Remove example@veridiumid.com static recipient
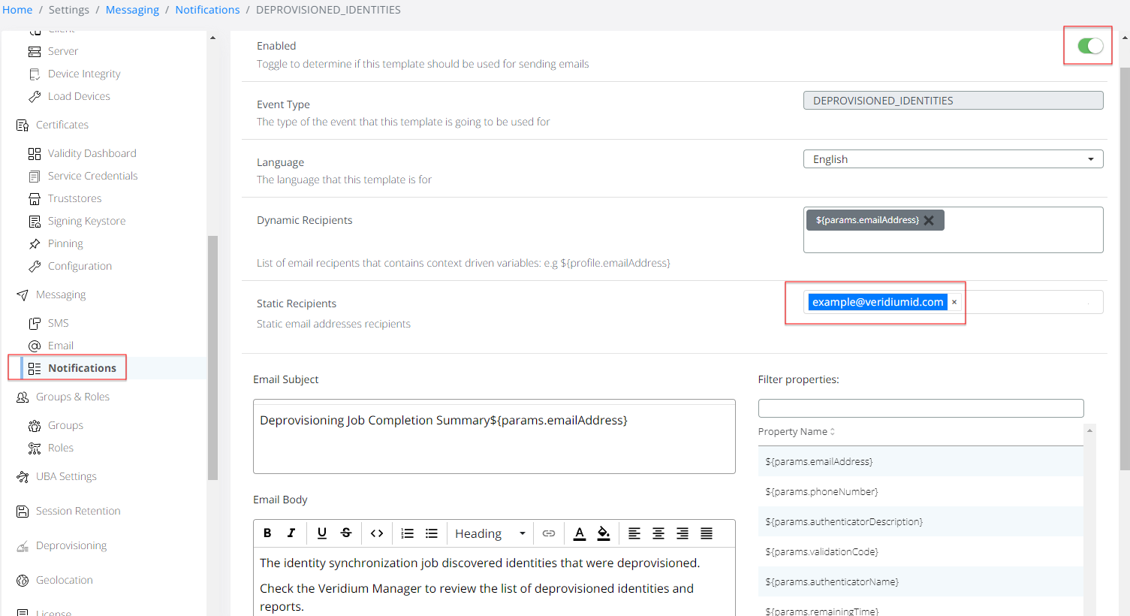Image resolution: width=1130 pixels, height=616 pixels. [954, 302]
